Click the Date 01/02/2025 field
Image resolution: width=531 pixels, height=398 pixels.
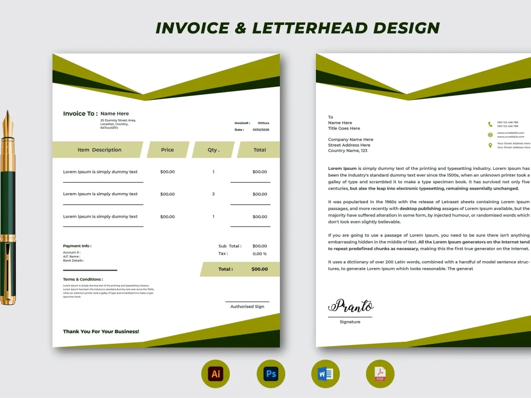pyautogui.click(x=251, y=129)
